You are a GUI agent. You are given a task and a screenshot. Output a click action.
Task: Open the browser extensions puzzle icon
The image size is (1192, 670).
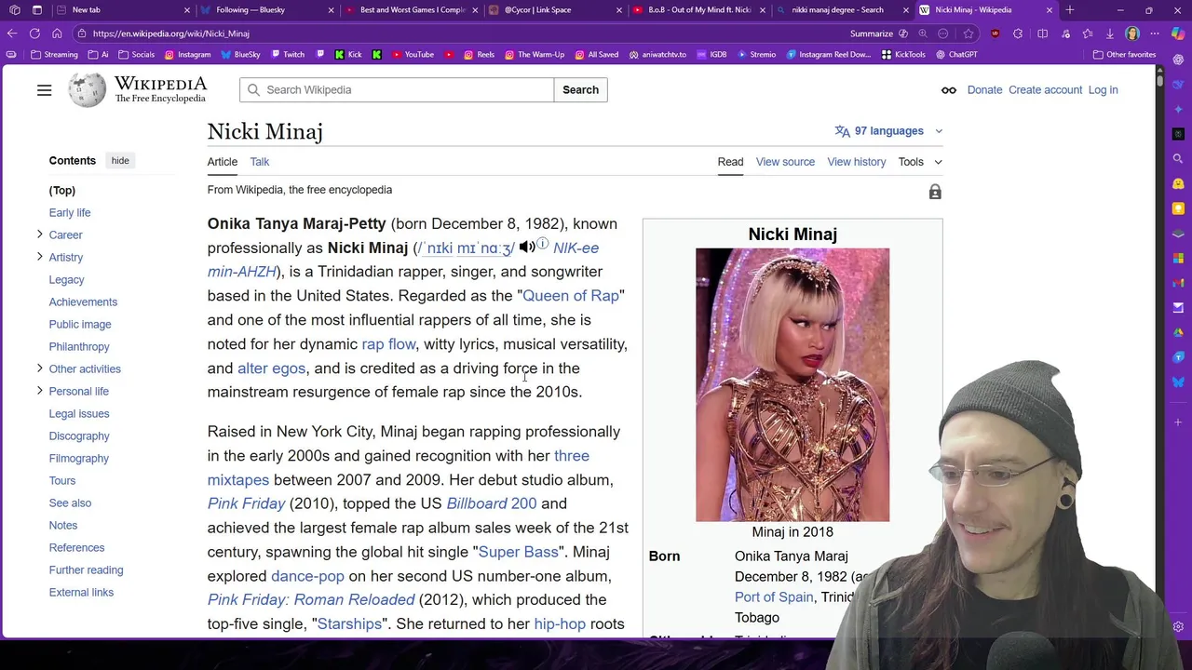[x=1018, y=33]
